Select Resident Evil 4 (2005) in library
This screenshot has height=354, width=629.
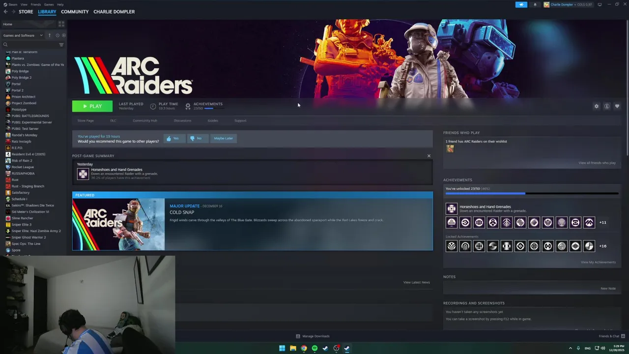point(29,154)
